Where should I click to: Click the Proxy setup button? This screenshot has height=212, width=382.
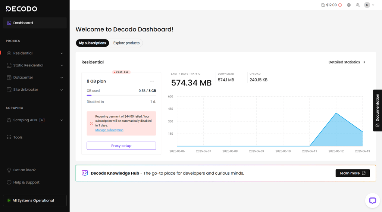[x=121, y=146]
